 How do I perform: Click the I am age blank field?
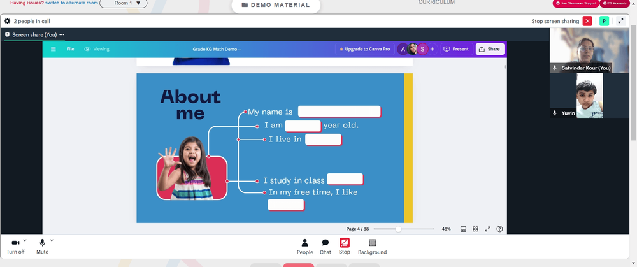[x=303, y=126]
